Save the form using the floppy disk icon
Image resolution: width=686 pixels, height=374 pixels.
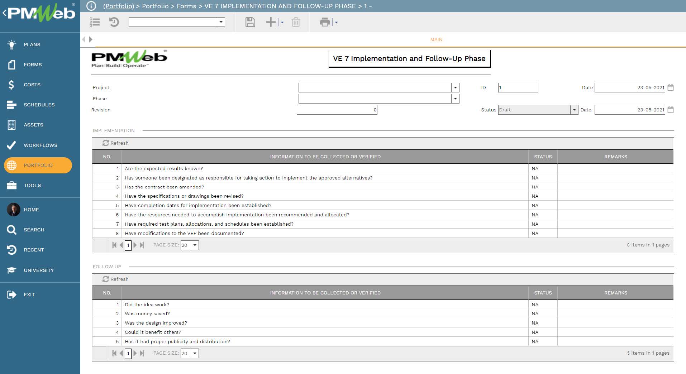pos(250,22)
